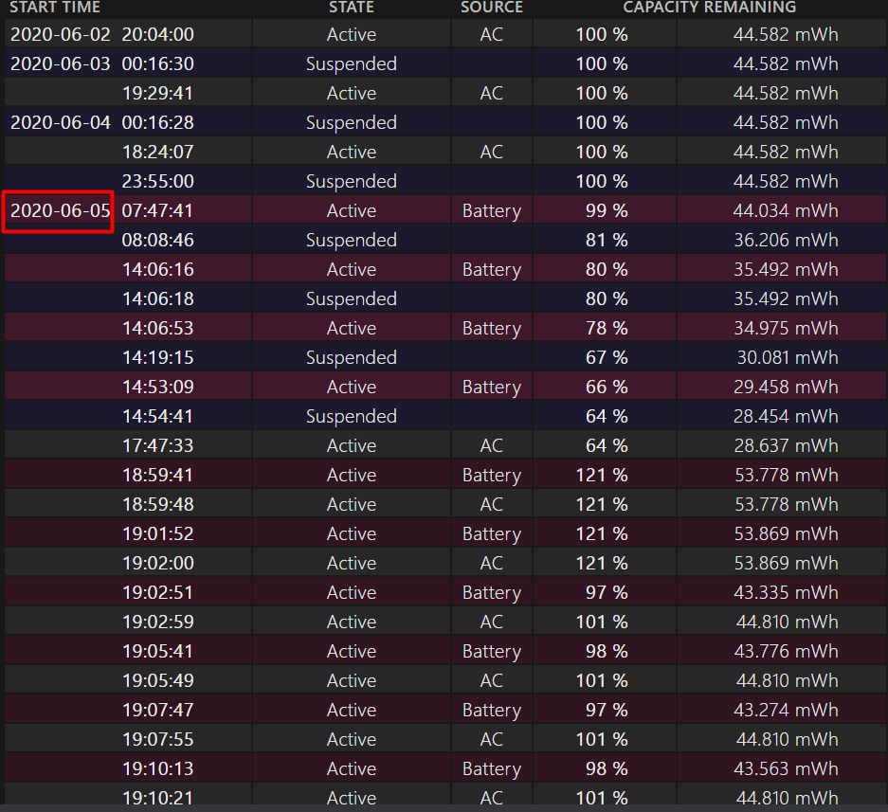
Task: Click the start time 19:02:51
Action: tap(158, 593)
